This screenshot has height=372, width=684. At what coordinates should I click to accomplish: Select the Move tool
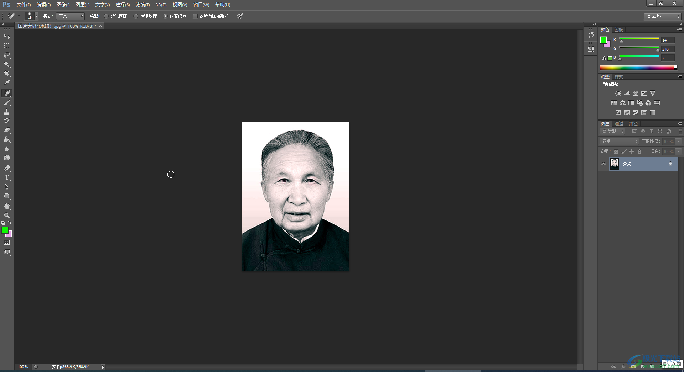click(x=7, y=37)
